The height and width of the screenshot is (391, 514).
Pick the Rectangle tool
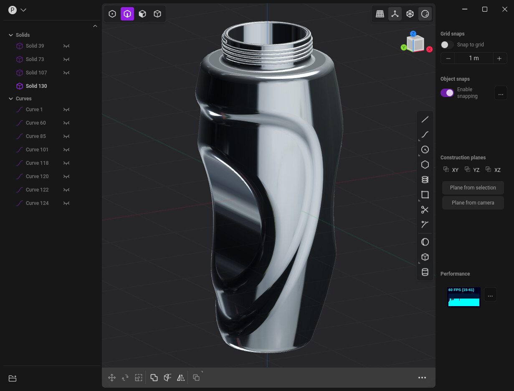[x=425, y=194]
